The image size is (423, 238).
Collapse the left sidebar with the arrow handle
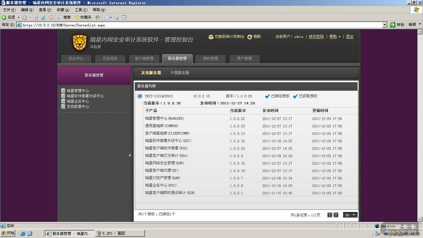tap(129, 156)
